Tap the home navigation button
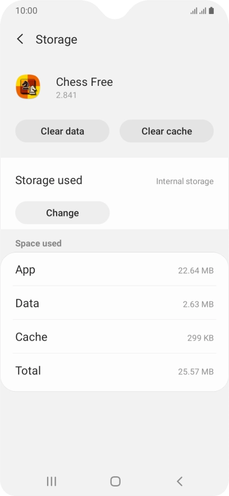The height and width of the screenshot is (496, 229). 115,481
